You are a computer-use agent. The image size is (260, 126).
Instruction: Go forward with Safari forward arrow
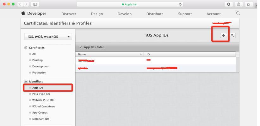26,4
